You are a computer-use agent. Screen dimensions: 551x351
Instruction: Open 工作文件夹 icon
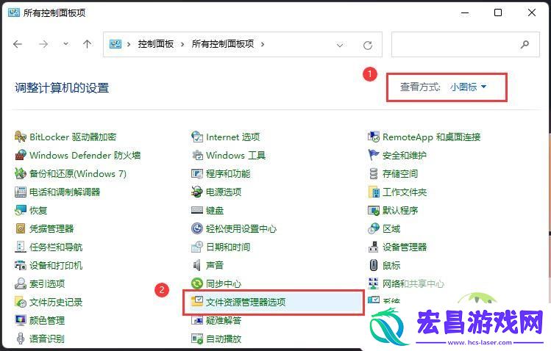(x=374, y=192)
